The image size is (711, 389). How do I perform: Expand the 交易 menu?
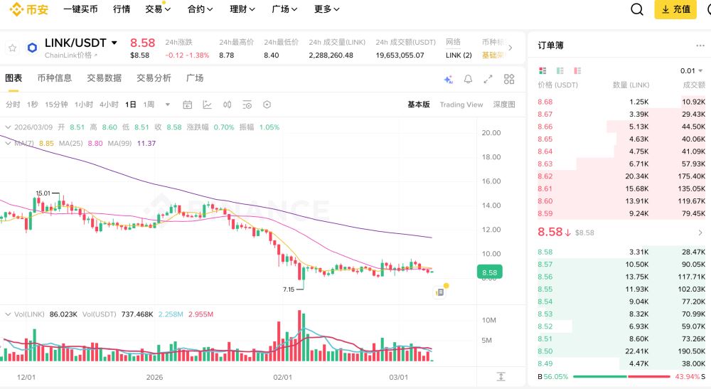coord(158,9)
